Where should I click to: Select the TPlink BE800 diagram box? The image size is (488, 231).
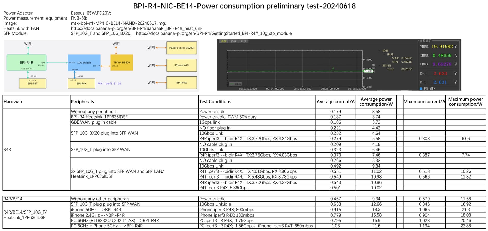pos(121,62)
